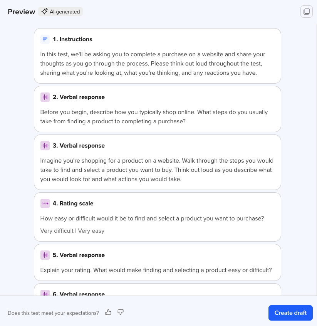Image resolution: width=317 pixels, height=326 pixels.
Task: Click the partially visible step 6 card
Action: point(157,291)
